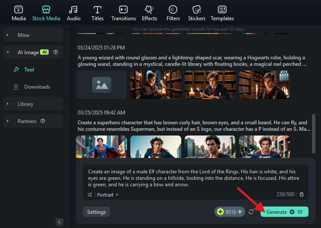Delete prompt with the trash icon
The height and width of the screenshot is (228, 321).
point(302,194)
